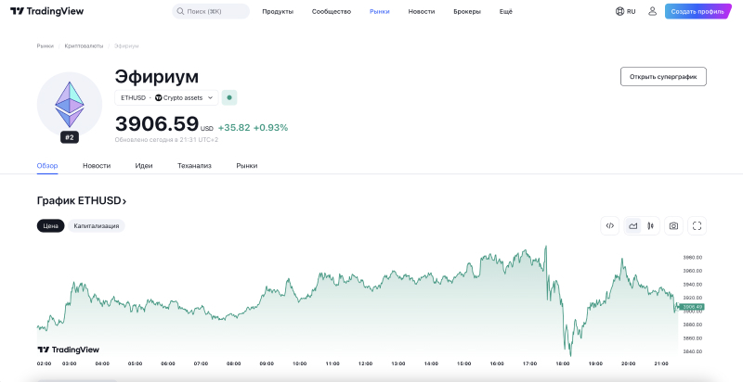Click the embed code icon
This screenshot has height=382, width=743.
pos(610,226)
